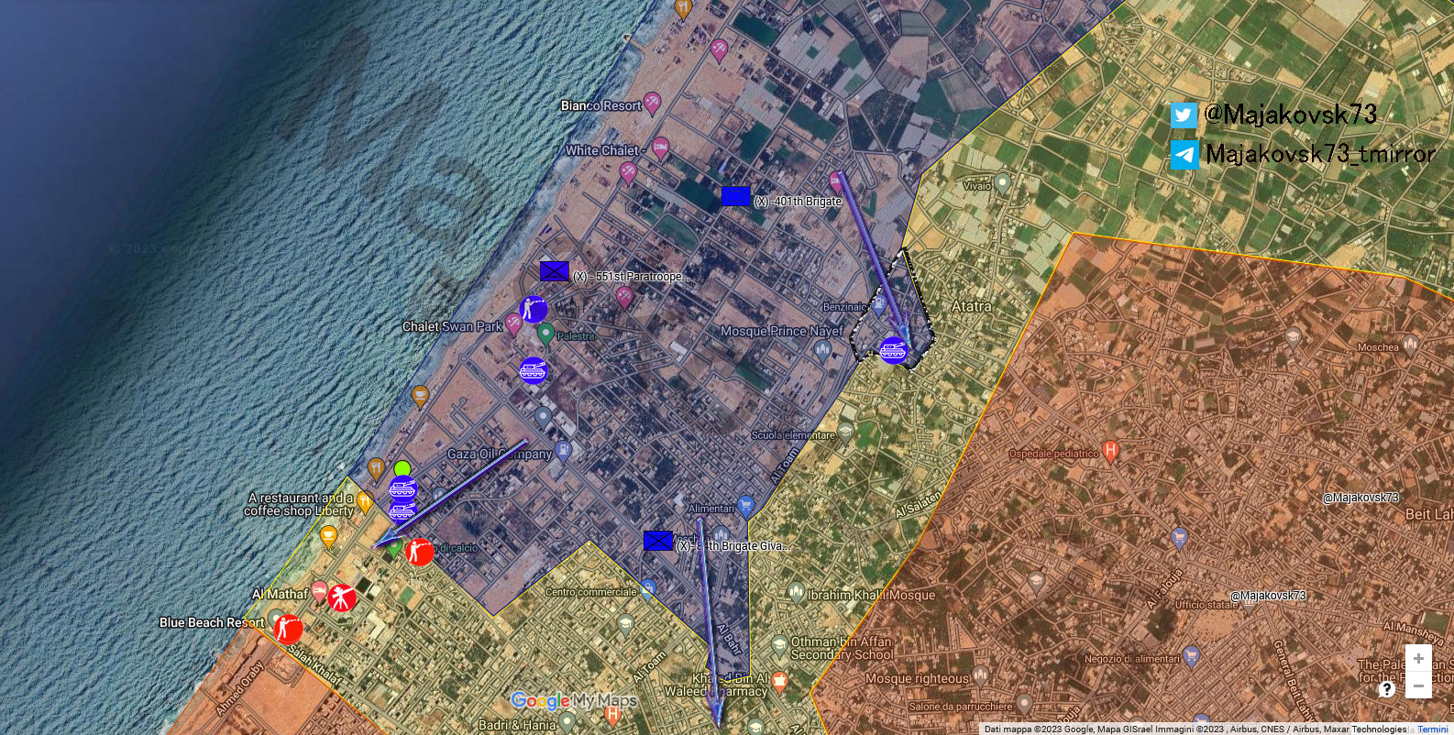This screenshot has width=1454, height=735.
Task: Click the blue tank marker in Atatra
Action: (894, 349)
